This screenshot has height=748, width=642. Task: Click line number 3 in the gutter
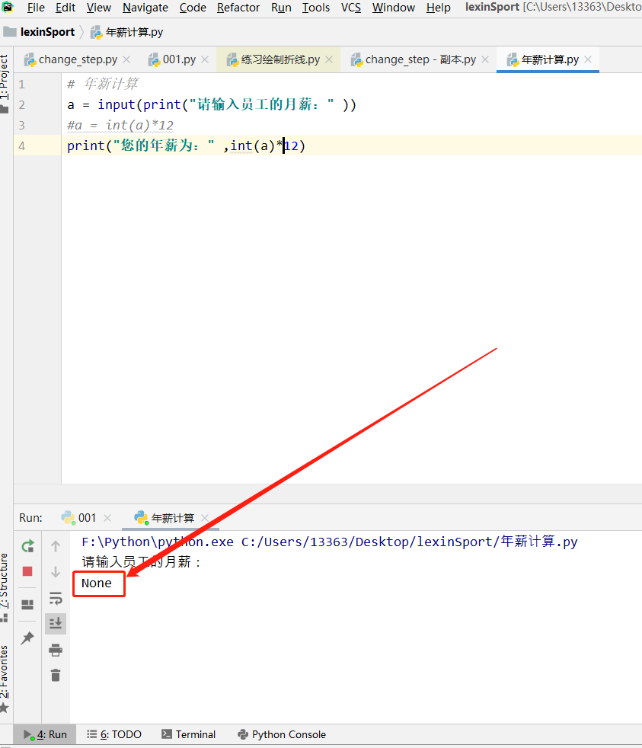pyautogui.click(x=22, y=126)
